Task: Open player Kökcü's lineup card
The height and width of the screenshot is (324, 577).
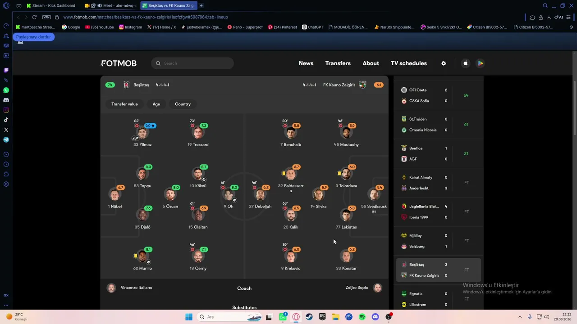Action: point(198,176)
